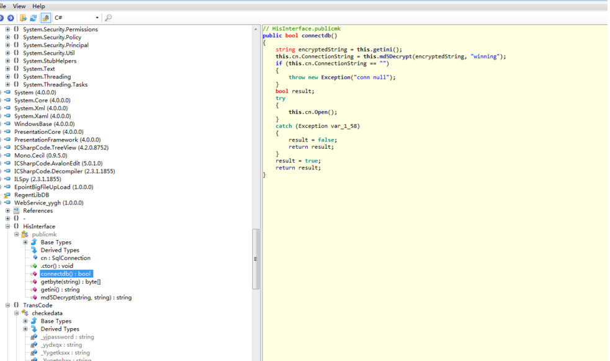Screen dimensions: 610x361
Task: Click the Reload assemblies refresh icon
Action: (34, 18)
